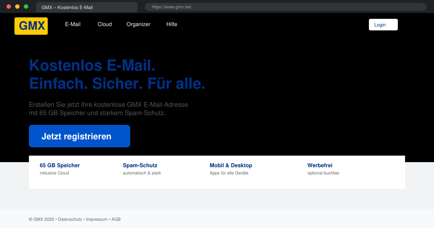Screen dimensions: 434x228
Task: Click the headline 'Kostenlos E-Mail.'
Action: pyautogui.click(x=92, y=65)
